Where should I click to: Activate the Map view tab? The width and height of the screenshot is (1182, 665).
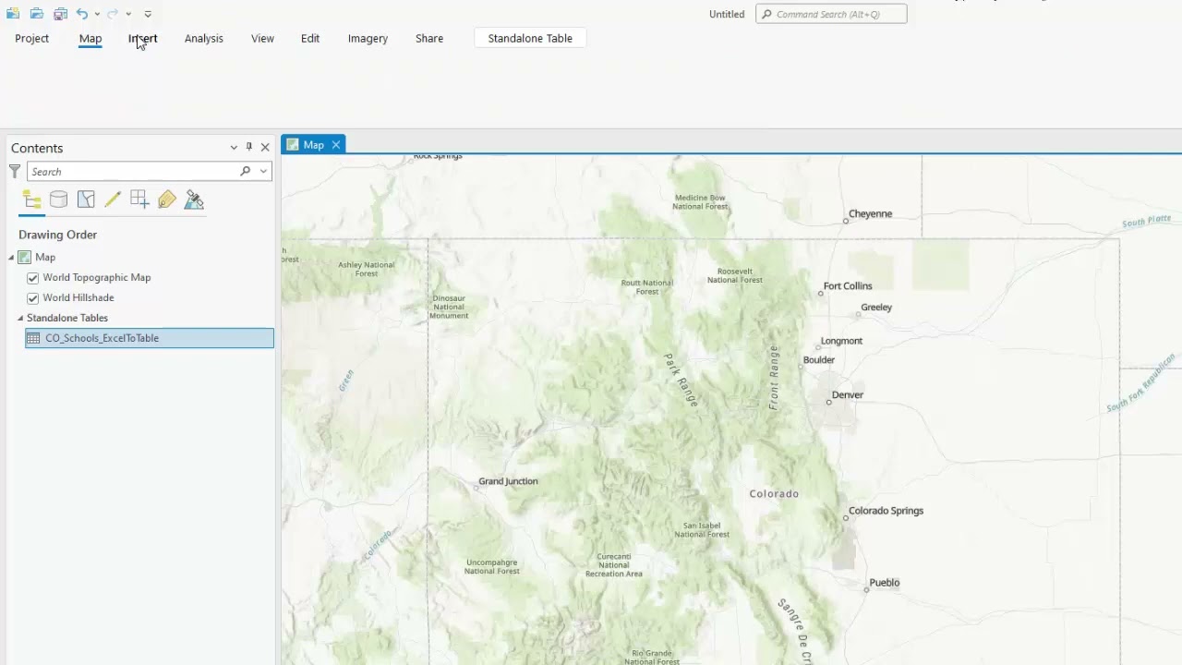[314, 144]
